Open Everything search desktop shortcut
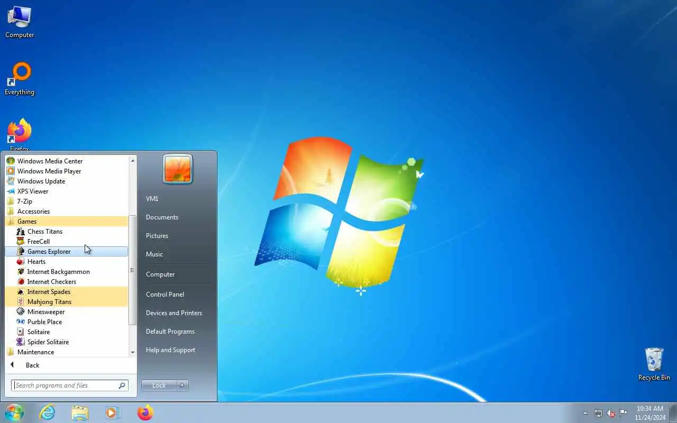The height and width of the screenshot is (423, 677). coord(20,79)
